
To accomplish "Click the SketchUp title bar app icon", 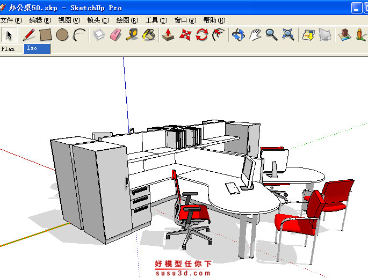I will coord(2,8).
